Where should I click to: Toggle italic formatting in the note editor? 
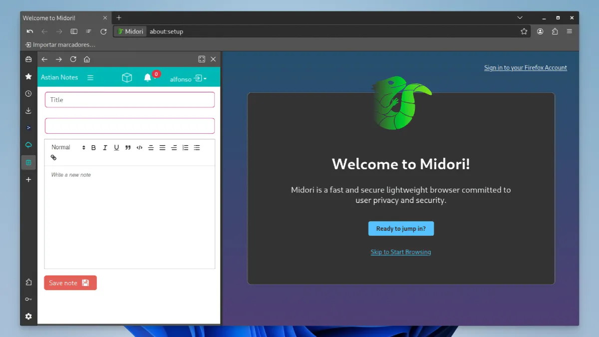click(105, 147)
